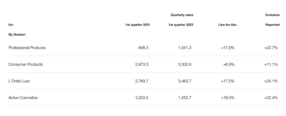Select the 848.3 sales value

143,48
